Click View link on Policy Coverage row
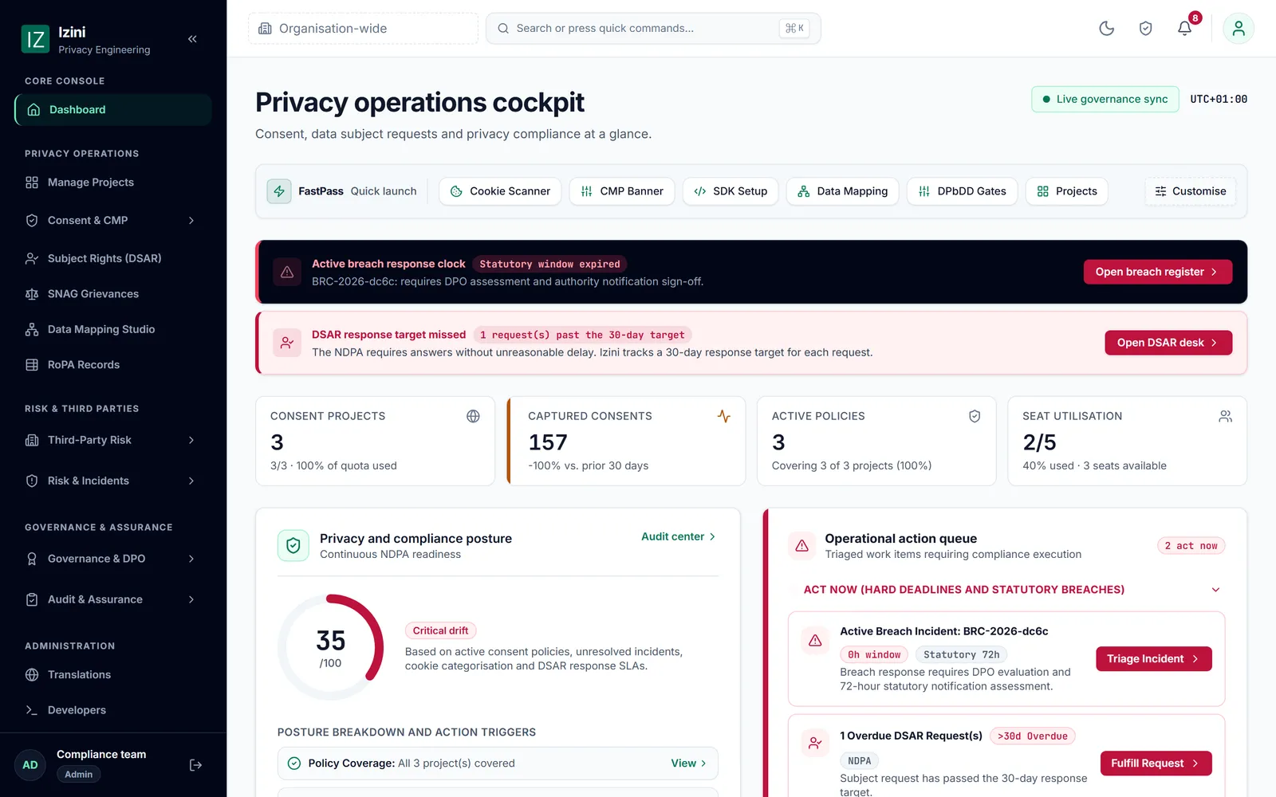This screenshot has height=797, width=1276. 688,764
